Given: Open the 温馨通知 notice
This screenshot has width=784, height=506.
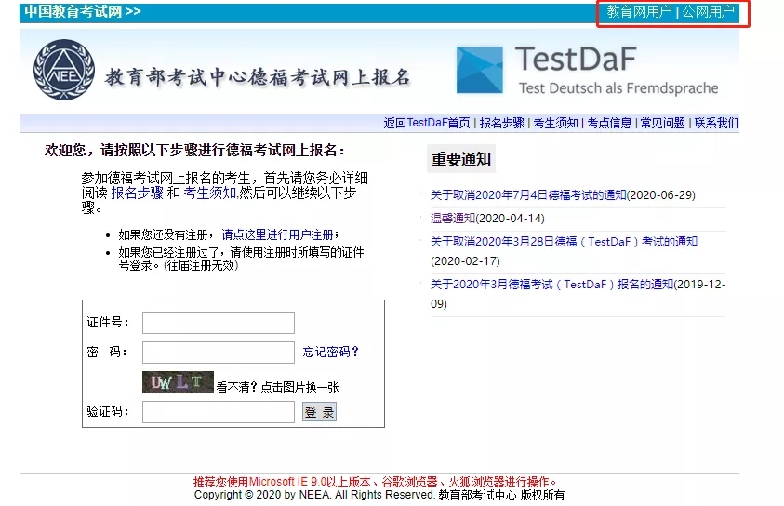Looking at the screenshot, I should (x=453, y=218).
